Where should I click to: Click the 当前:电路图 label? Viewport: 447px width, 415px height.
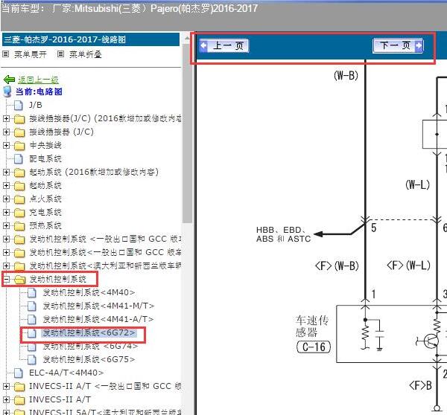[39, 91]
